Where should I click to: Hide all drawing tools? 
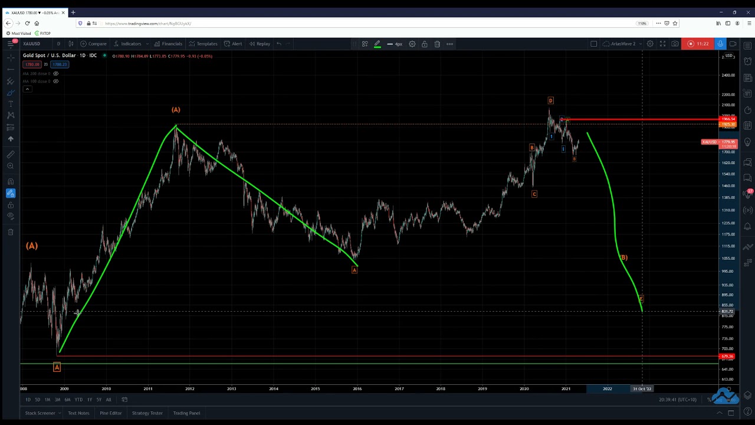point(11,216)
